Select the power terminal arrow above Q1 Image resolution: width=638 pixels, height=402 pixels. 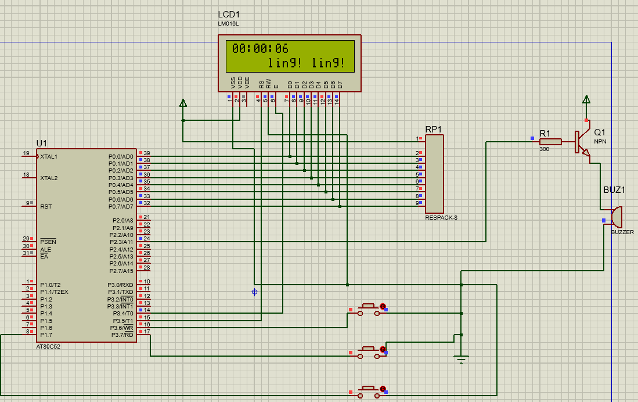coord(586,100)
